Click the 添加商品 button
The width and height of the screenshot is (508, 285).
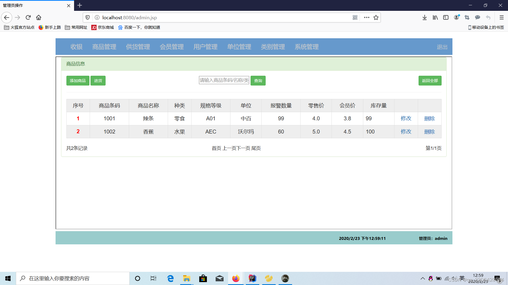pyautogui.click(x=78, y=81)
